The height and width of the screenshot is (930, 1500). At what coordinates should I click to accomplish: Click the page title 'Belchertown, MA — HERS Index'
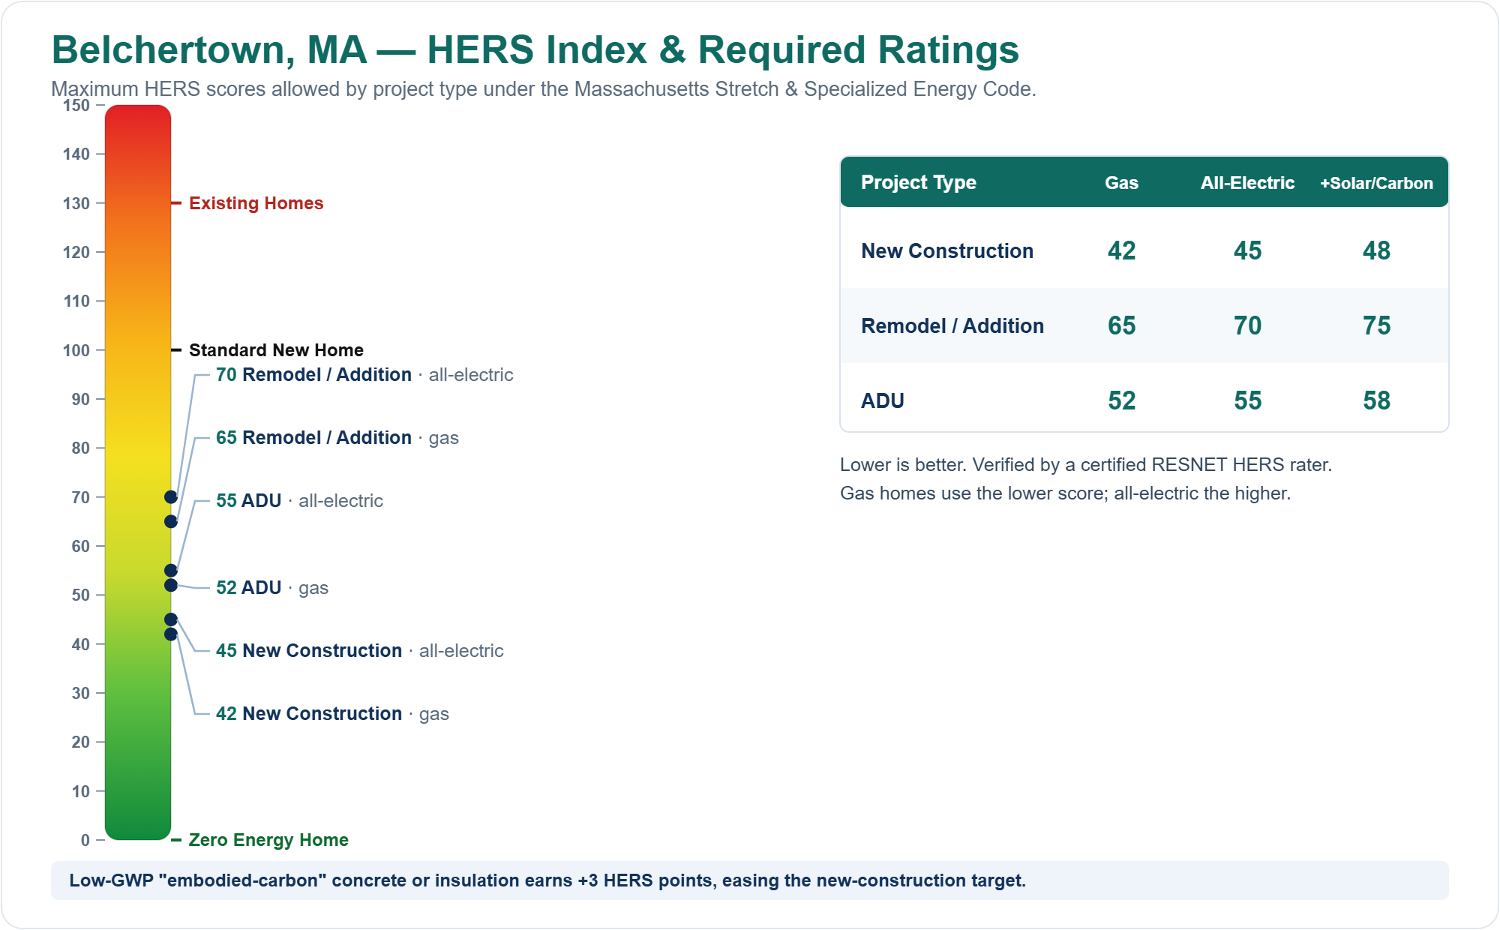point(535,50)
